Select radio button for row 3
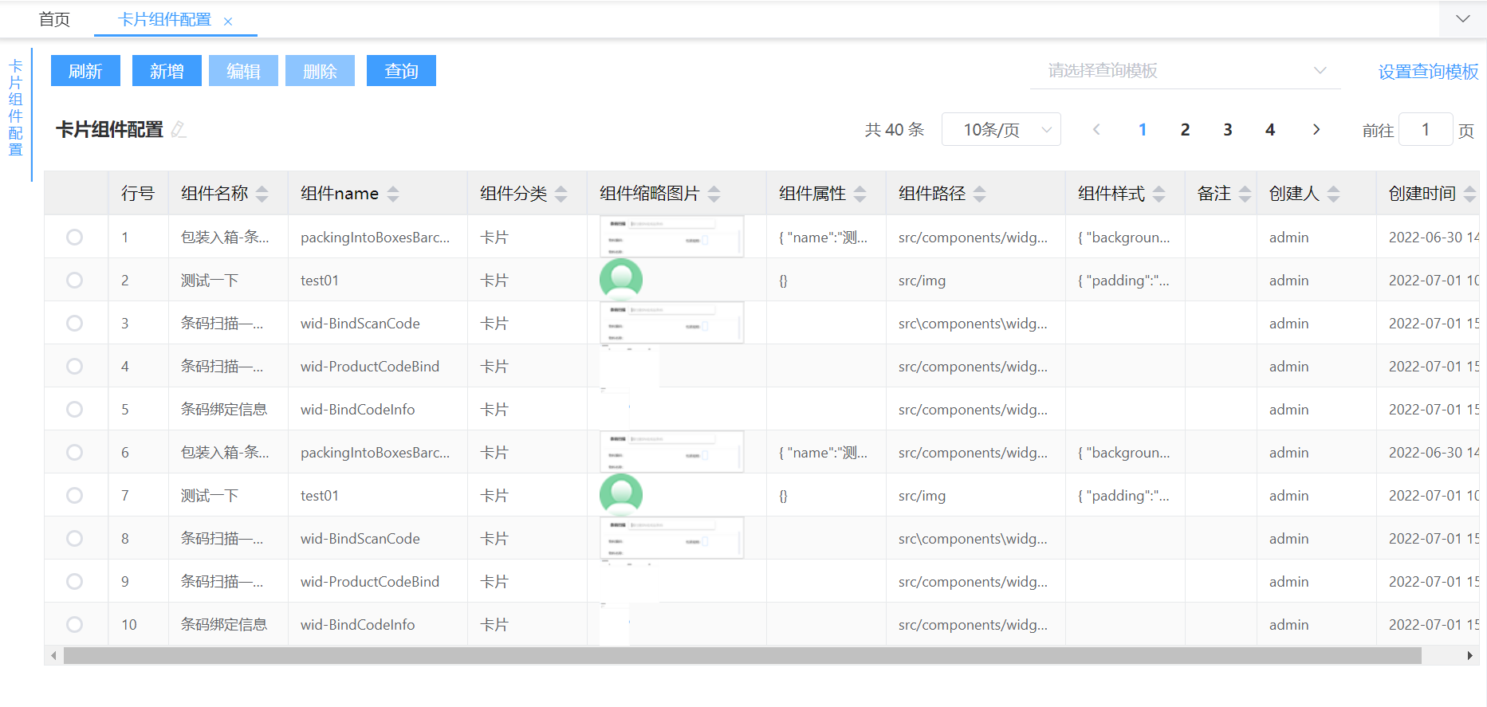The height and width of the screenshot is (707, 1487). click(74, 323)
